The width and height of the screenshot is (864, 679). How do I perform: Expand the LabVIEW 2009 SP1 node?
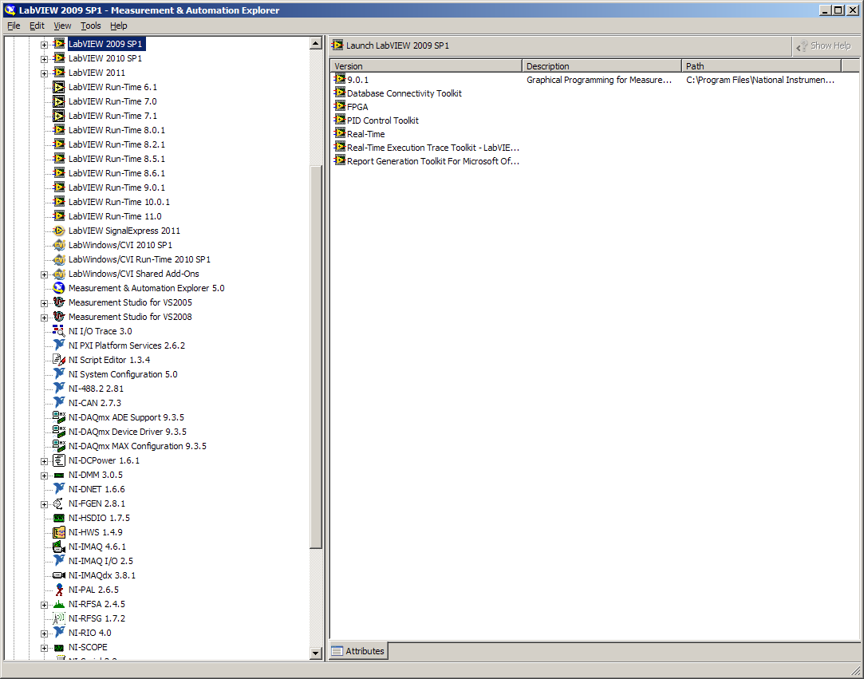click(x=44, y=45)
